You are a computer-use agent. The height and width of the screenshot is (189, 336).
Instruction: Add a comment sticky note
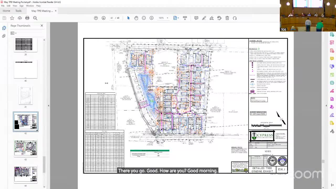click(x=196, y=18)
